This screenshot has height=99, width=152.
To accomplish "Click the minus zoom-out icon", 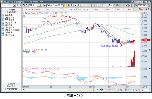I will 144,90.
